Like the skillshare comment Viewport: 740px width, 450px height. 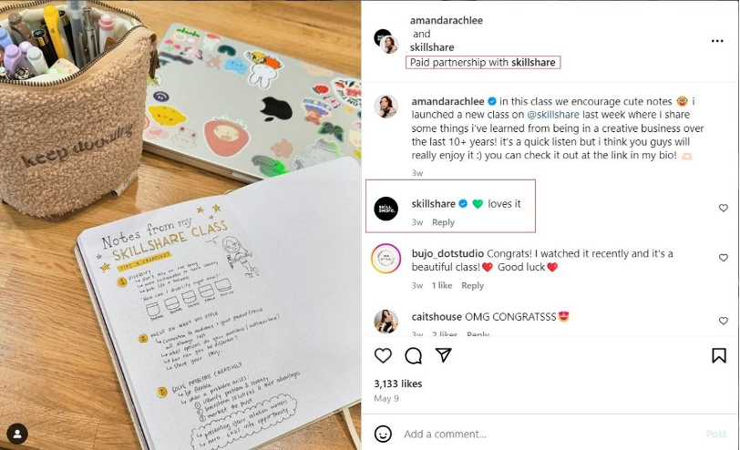[x=723, y=208]
